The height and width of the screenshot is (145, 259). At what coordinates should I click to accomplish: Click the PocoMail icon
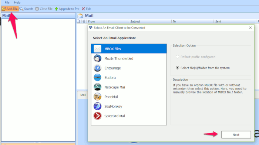tap(97, 97)
